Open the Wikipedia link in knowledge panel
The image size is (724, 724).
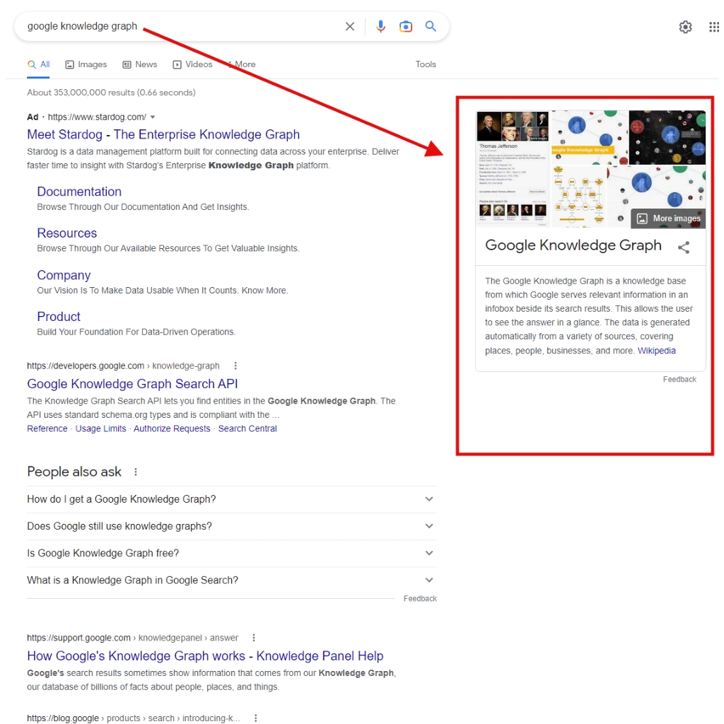[656, 351]
